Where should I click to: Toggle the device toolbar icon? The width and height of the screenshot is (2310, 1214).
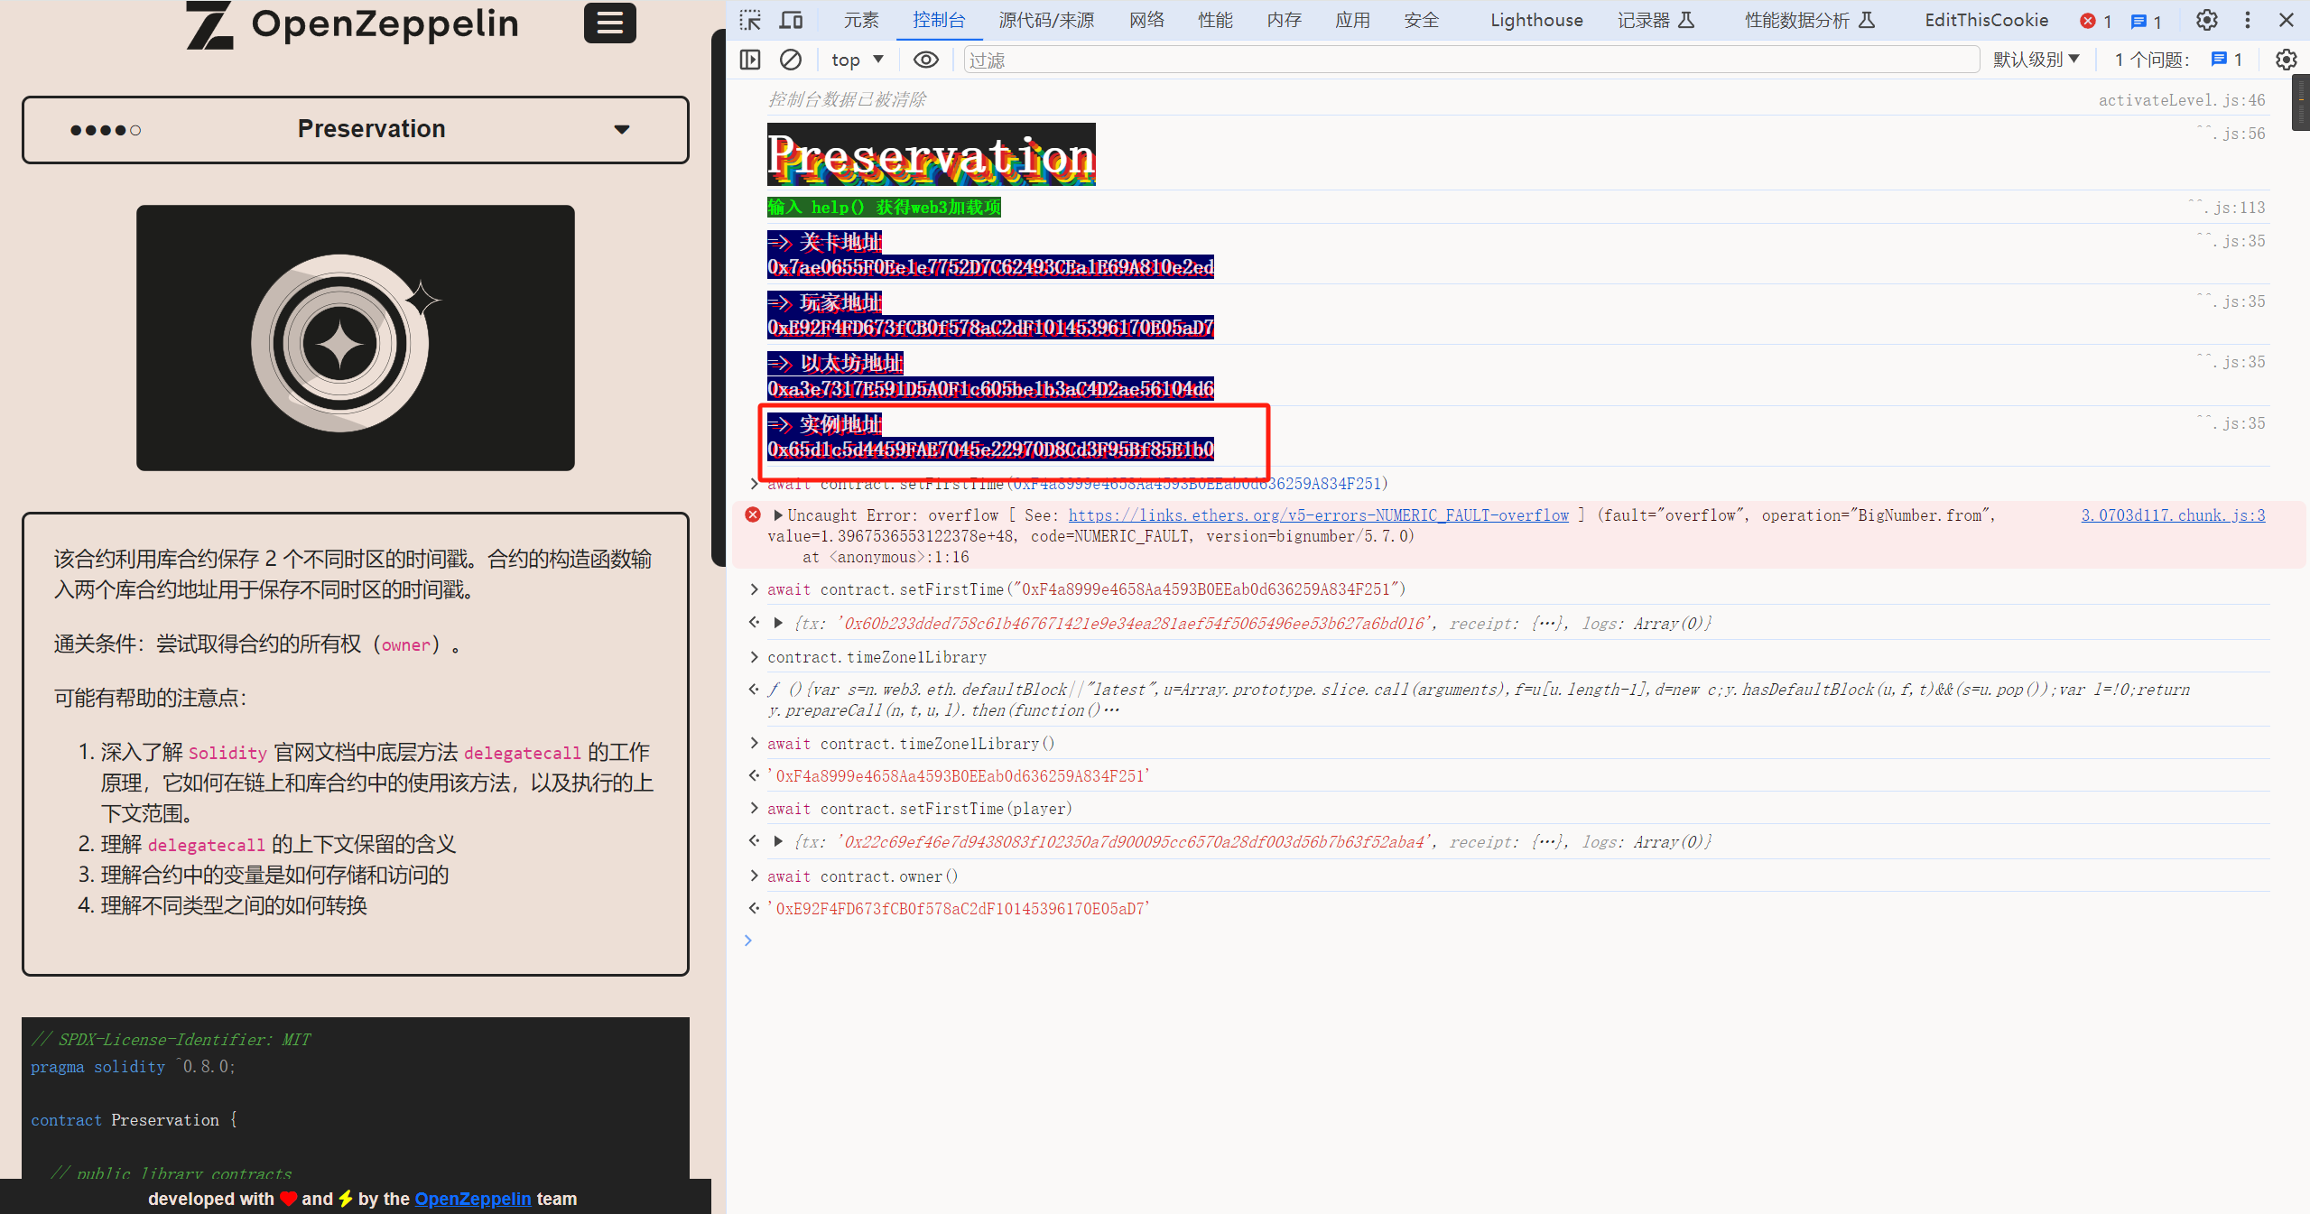(792, 20)
